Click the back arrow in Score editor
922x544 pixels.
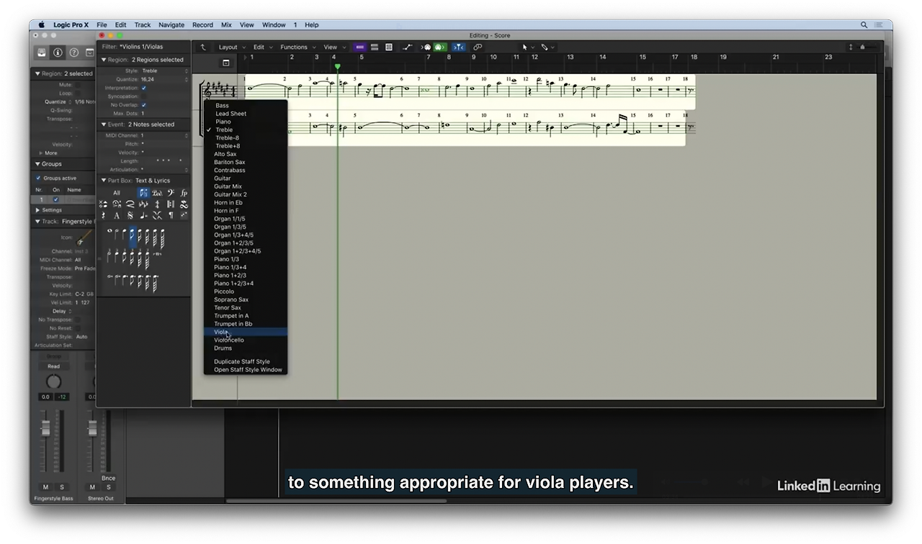204,47
